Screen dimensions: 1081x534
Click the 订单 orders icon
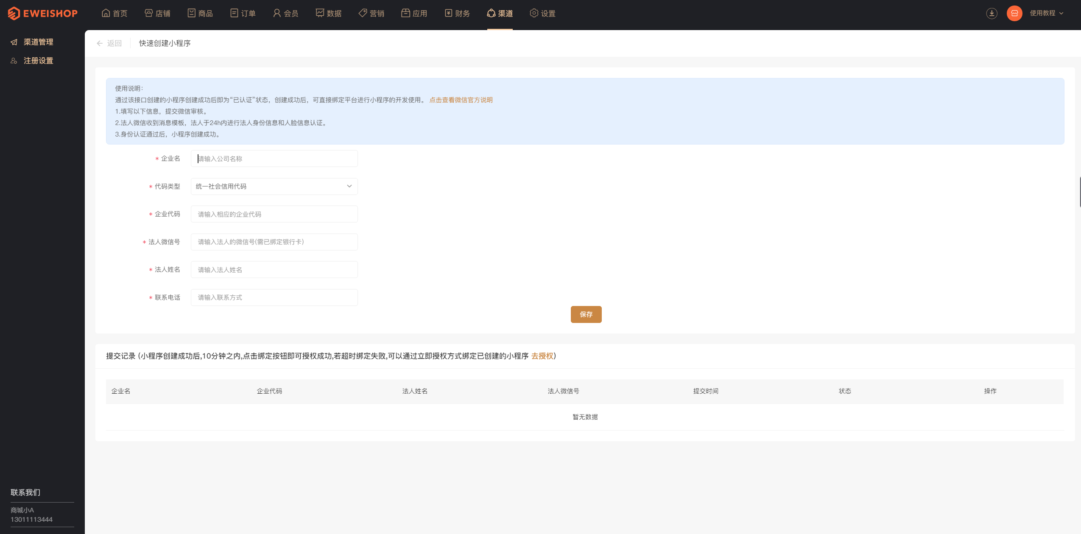click(234, 13)
